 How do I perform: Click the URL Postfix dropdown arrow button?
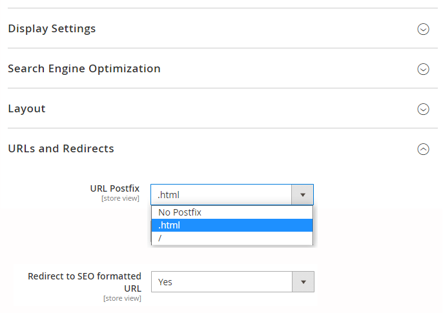click(302, 194)
